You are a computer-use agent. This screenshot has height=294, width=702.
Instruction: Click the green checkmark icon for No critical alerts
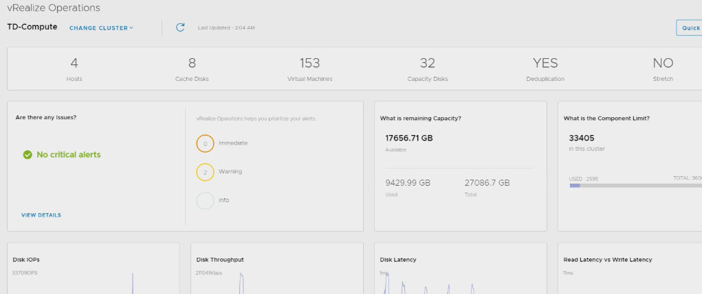coord(28,155)
